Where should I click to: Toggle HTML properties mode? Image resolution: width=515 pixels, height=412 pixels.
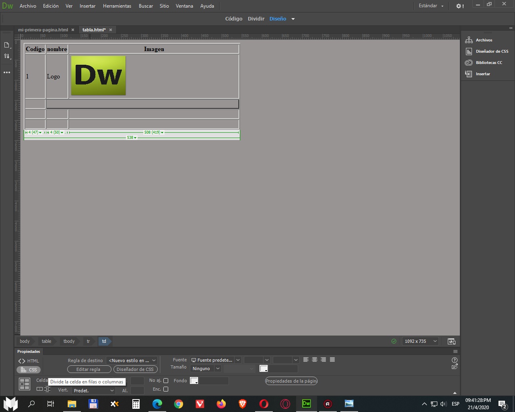(29, 361)
